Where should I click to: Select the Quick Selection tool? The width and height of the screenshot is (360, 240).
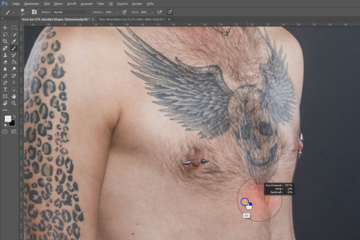pyautogui.click(x=14, y=34)
